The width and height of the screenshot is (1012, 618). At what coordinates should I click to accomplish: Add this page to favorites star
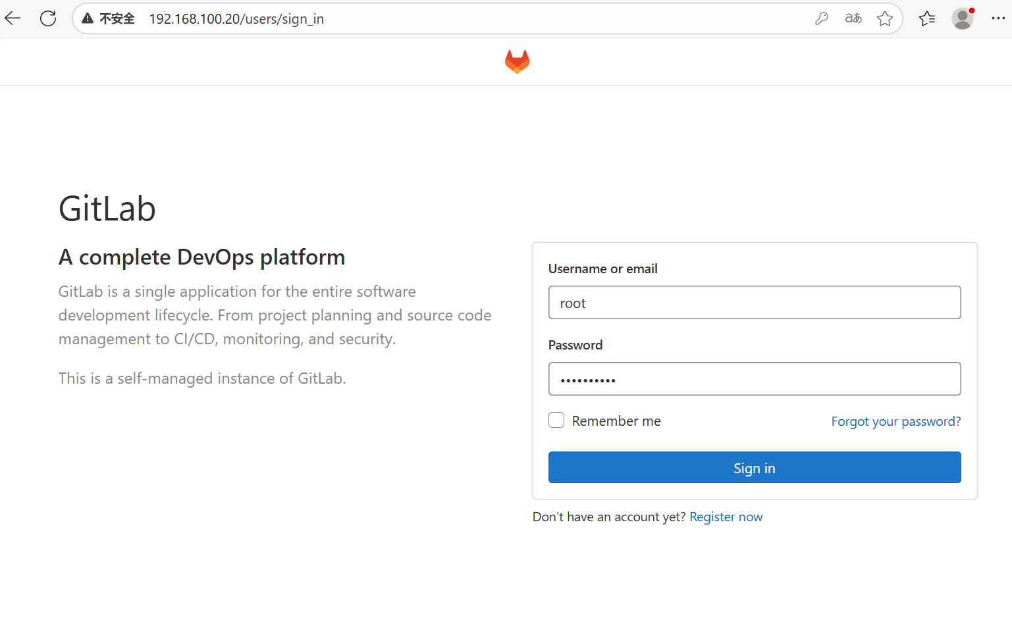tap(885, 18)
